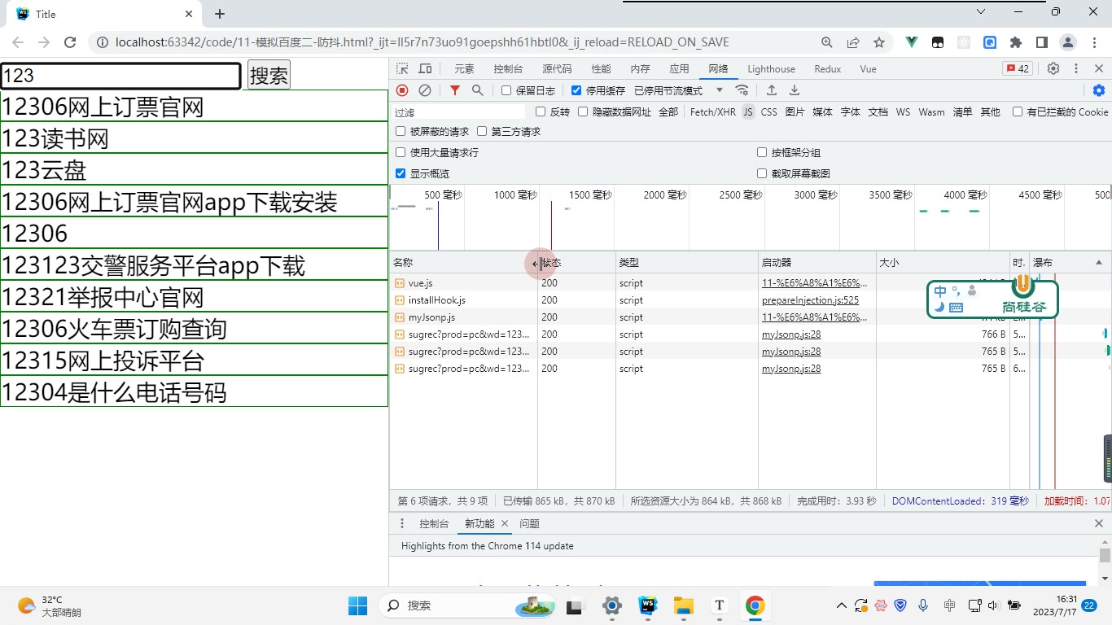This screenshot has height=625, width=1112.
Task: Click the 12306网上订票官网 suggestion
Action: point(194,106)
